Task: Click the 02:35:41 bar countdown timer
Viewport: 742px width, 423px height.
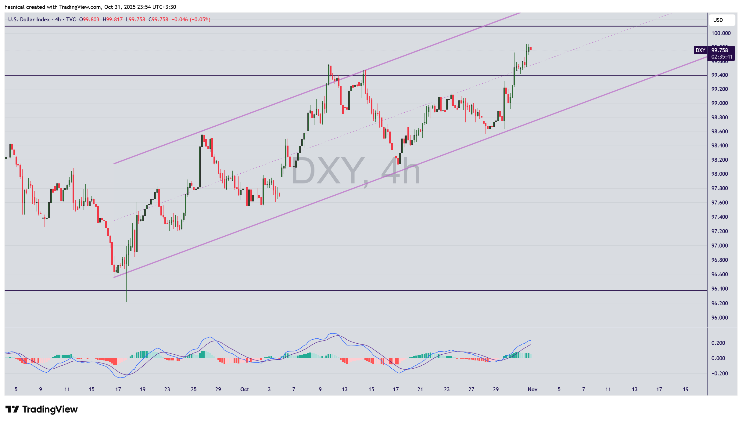Action: coord(722,57)
